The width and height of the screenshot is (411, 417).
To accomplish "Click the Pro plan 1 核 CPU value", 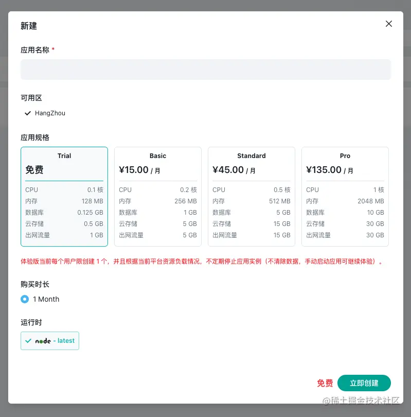I will click(379, 190).
